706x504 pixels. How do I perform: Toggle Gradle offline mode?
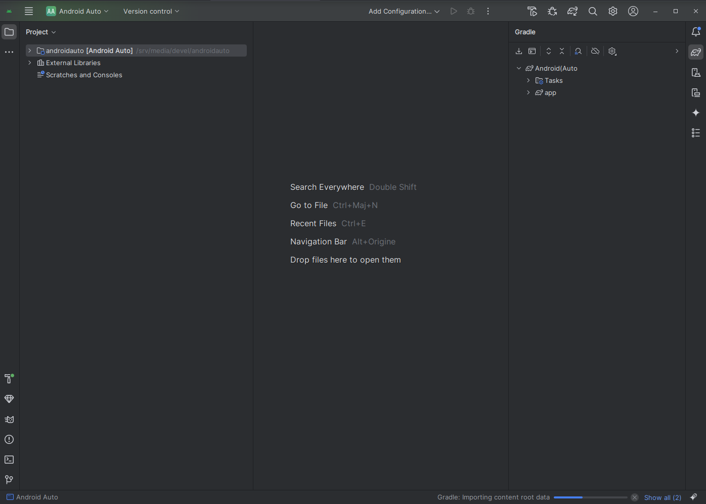[595, 51]
